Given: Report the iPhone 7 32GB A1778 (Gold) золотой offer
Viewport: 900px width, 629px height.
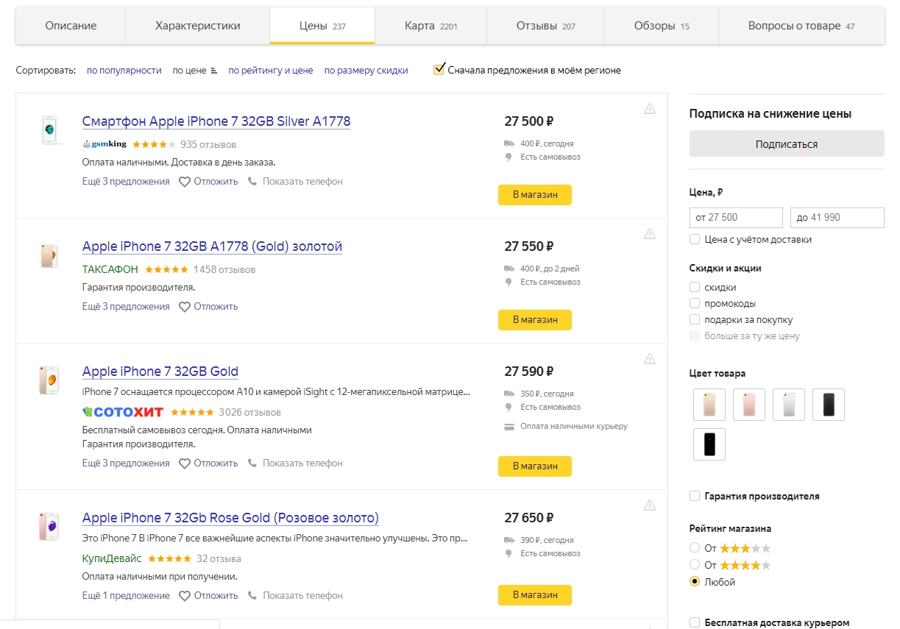Looking at the screenshot, I should pyautogui.click(x=650, y=234).
